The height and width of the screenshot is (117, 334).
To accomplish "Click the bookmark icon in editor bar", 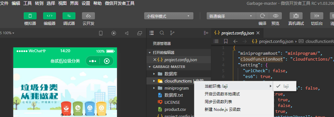I will (x=226, y=41).
